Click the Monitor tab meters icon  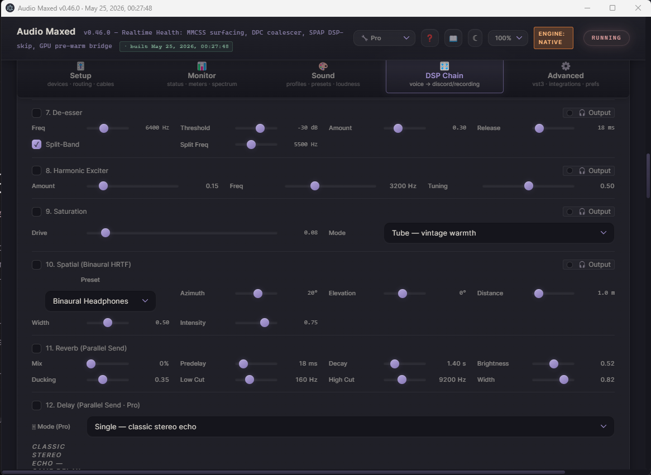(x=202, y=66)
